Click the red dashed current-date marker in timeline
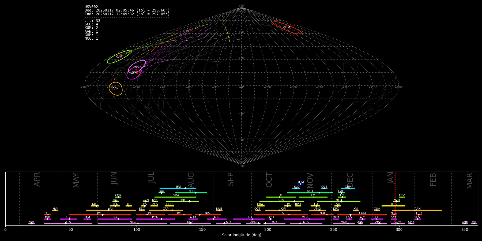This screenshot has width=482, height=241. coord(395,198)
